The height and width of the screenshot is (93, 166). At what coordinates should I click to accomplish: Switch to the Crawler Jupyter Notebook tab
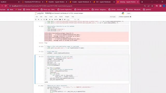coord(80,2)
